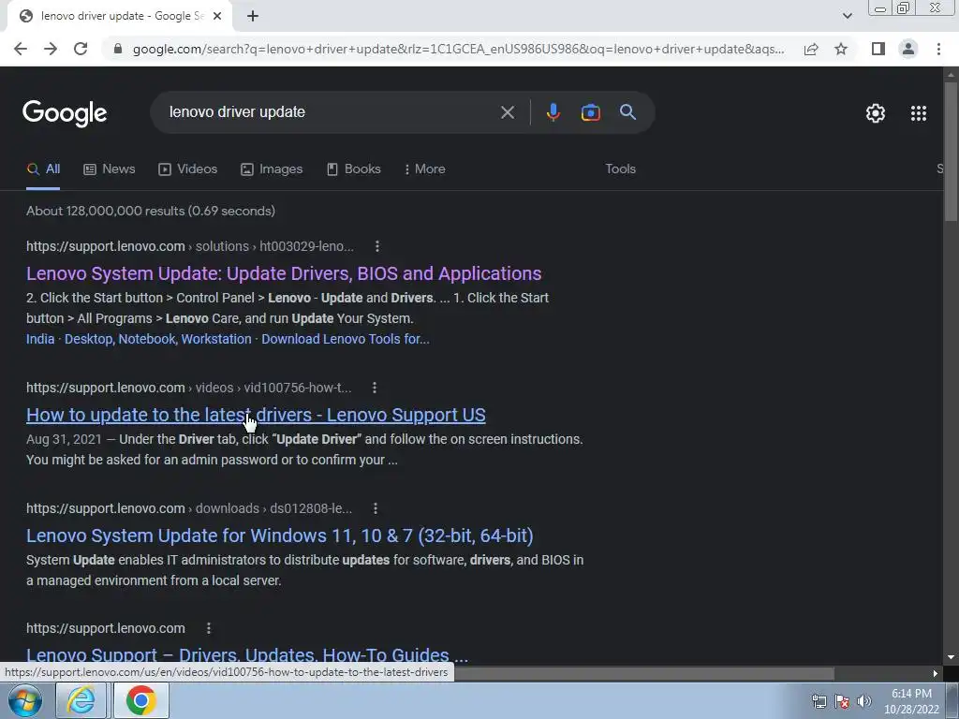The image size is (959, 719).
Task: Open site info via the padlock icon
Action: tap(118, 49)
